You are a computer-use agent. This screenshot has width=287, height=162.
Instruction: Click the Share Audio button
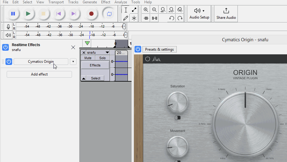(226, 14)
